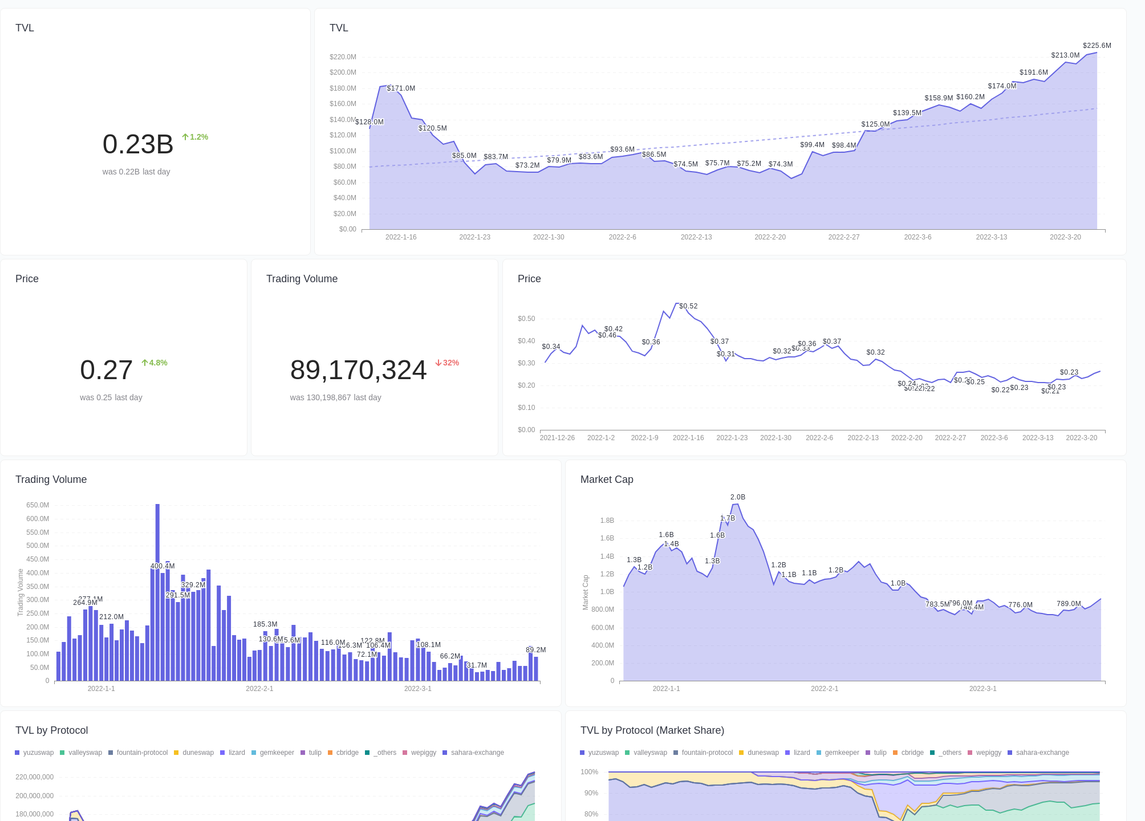Screen dimensions: 1145x821
Task: Click the gemkeeper legend marker in Market Share chart
Action: click(819, 753)
